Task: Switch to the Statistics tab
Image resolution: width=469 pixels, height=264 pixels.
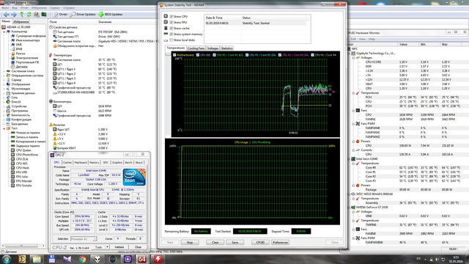Action: (x=226, y=48)
